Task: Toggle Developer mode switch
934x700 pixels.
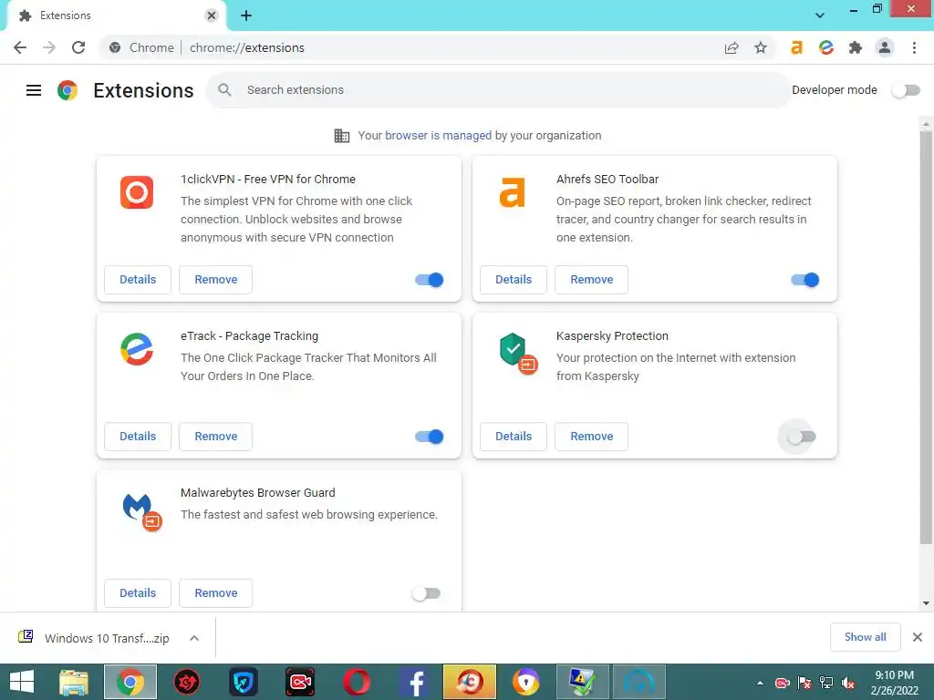Action: [906, 90]
